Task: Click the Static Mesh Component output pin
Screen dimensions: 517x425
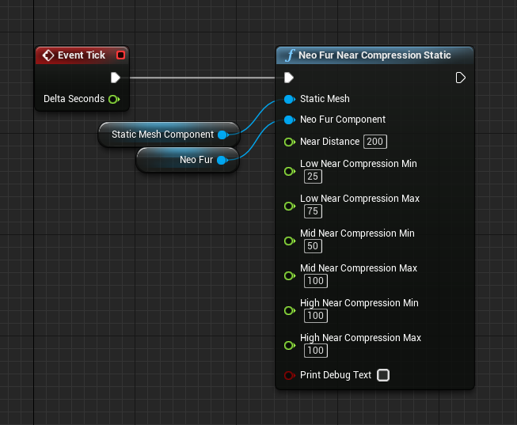Action: 222,135
